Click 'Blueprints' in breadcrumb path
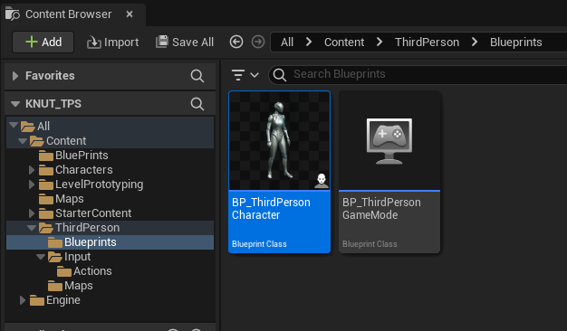Screen dimensions: 567x331 coord(515,43)
